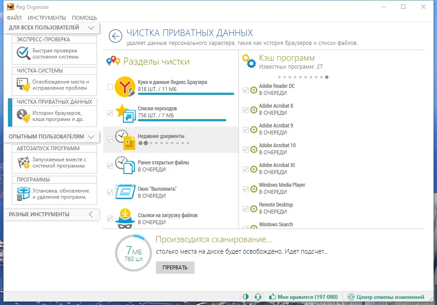Image resolution: width=437 pixels, height=305 pixels.
Task: Click the Adobe Acrobat 8 gear icon
Action: pos(253,110)
